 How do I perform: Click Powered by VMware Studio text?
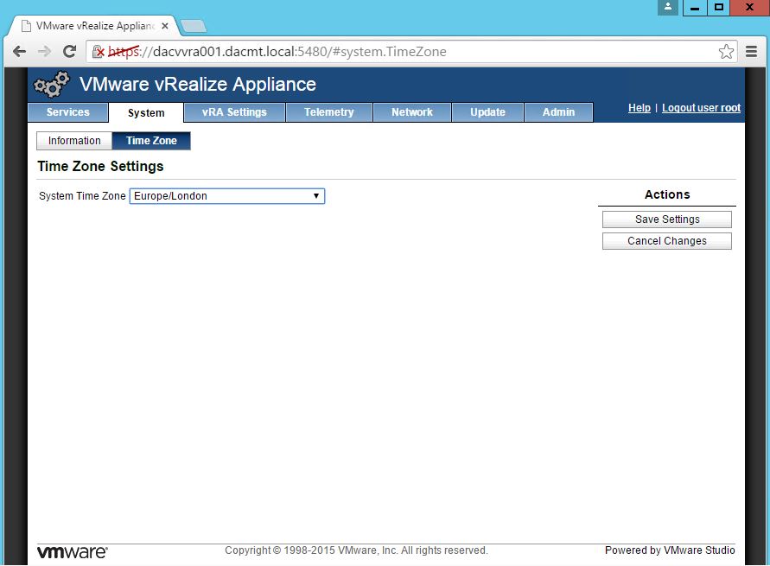coord(670,550)
